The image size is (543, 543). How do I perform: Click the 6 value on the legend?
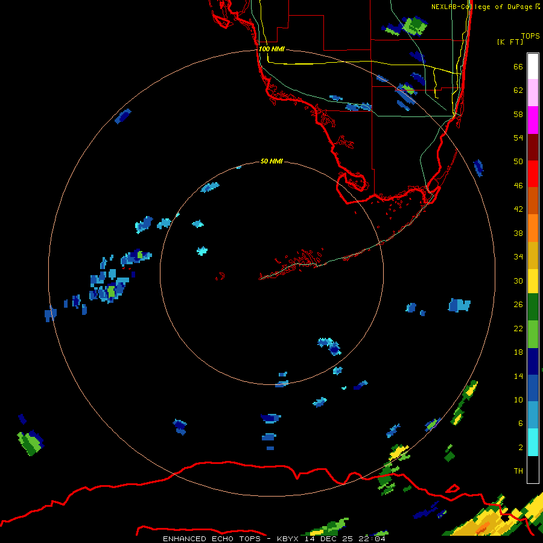tap(521, 423)
